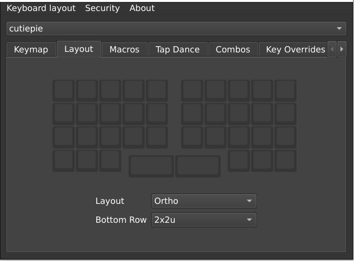Select the Layout tab
The image size is (354, 261).
(x=79, y=49)
